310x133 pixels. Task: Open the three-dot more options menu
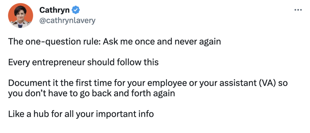298,10
